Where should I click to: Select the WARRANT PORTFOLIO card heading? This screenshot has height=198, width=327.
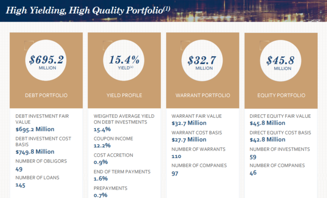click(x=203, y=95)
